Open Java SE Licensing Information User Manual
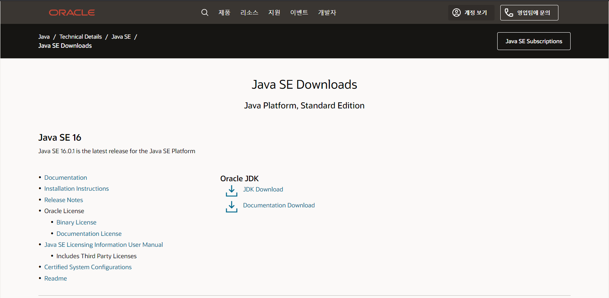This screenshot has height=298, width=609. (104, 245)
